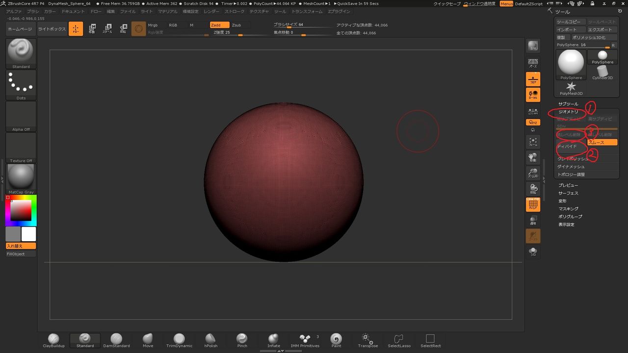The width and height of the screenshot is (628, 353).
Task: Expand the Geometry (ジオメトリ) section
Action: 569,112
